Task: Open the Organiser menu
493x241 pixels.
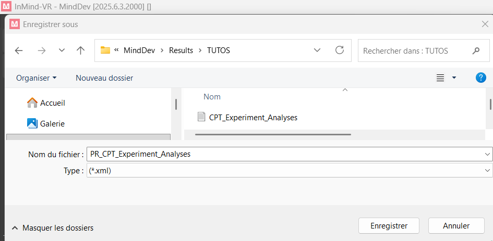Action: click(x=36, y=78)
